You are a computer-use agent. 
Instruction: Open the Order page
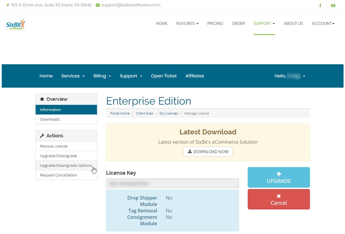238,24
